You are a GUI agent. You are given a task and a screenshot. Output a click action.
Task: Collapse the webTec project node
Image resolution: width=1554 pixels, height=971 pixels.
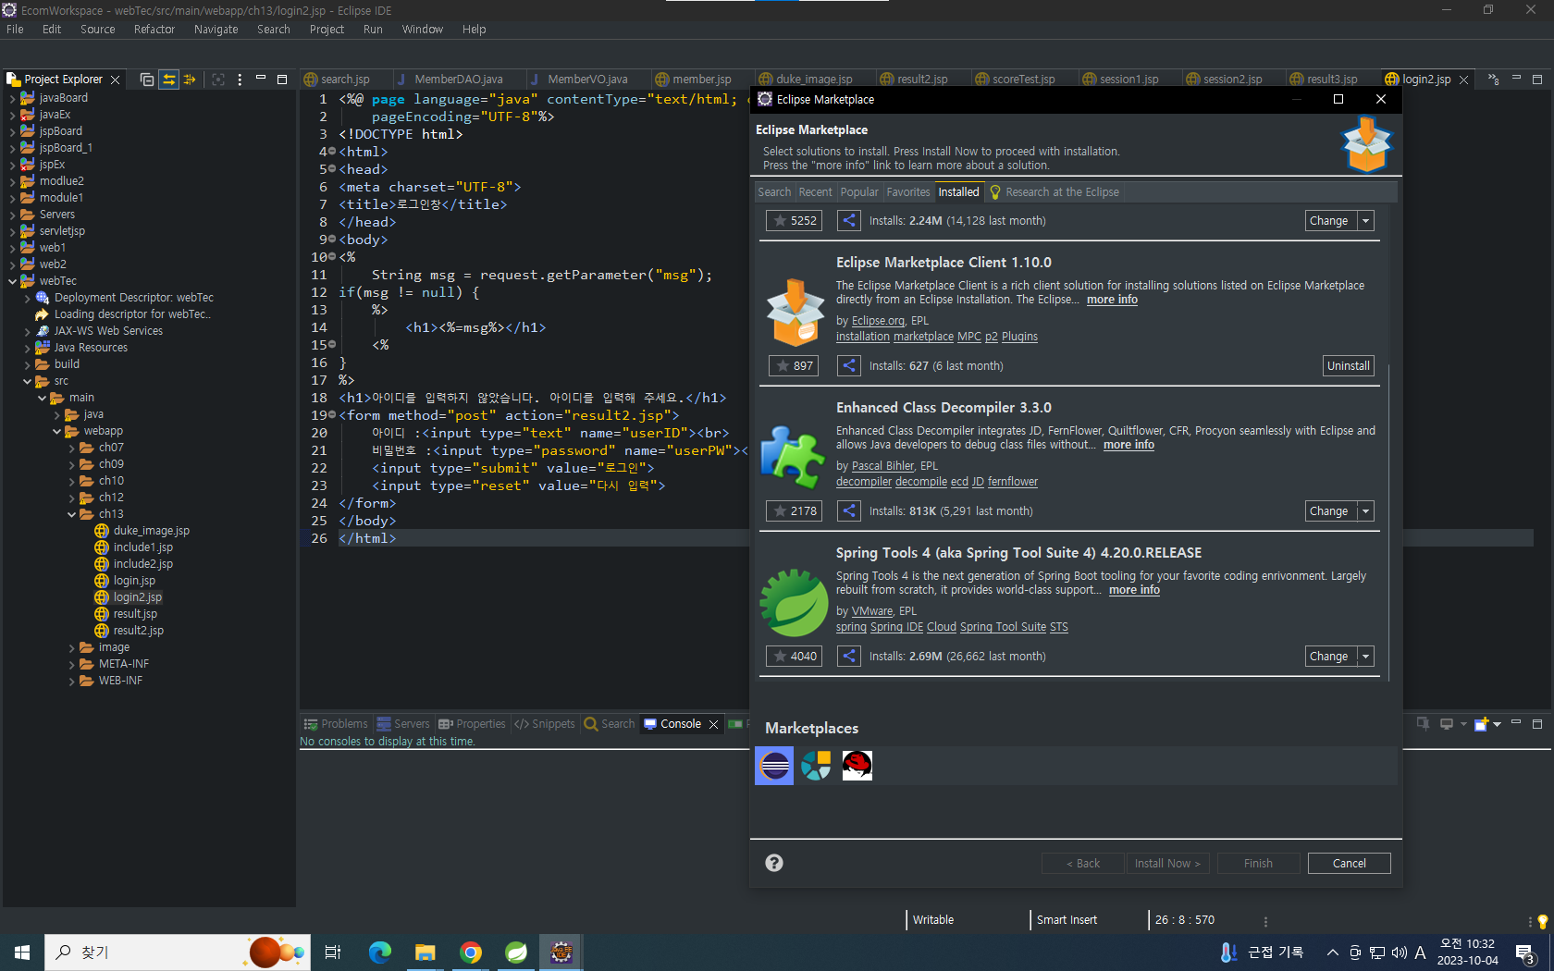click(x=13, y=281)
